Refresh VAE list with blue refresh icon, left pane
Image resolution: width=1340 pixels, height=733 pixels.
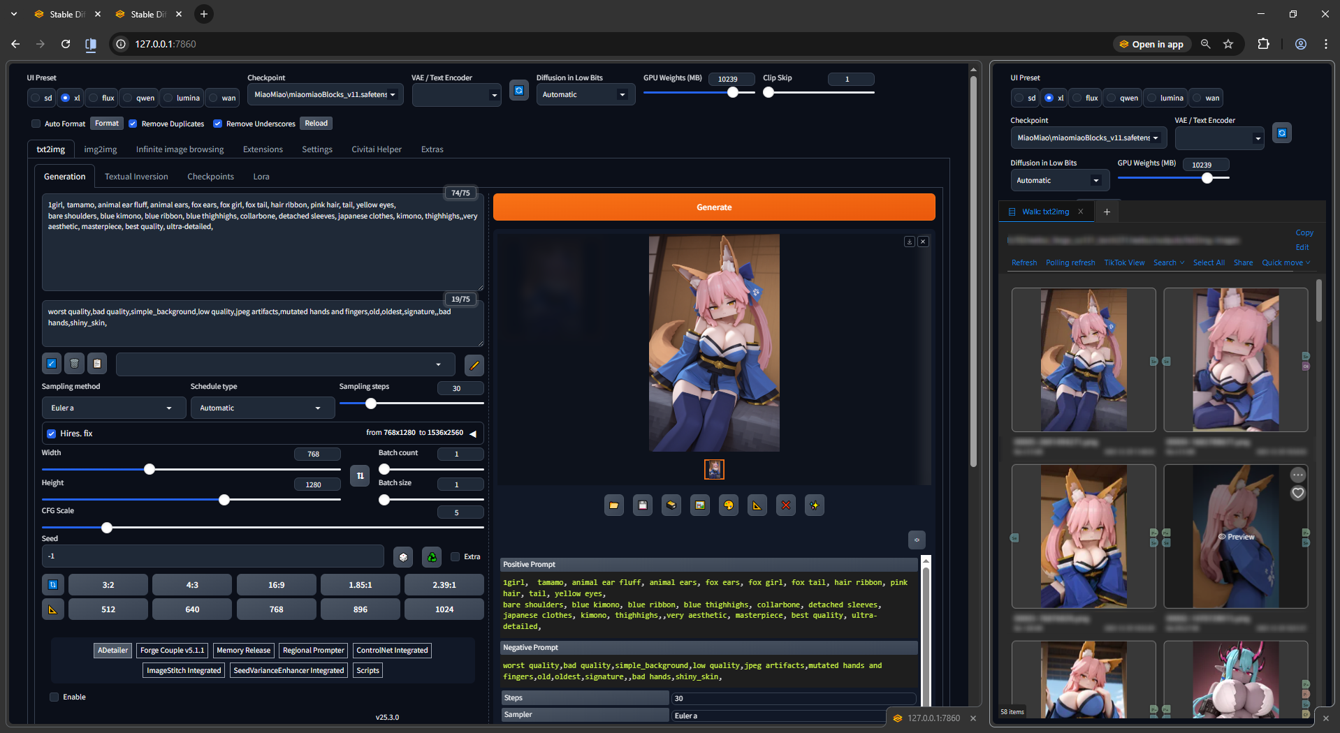click(x=519, y=91)
